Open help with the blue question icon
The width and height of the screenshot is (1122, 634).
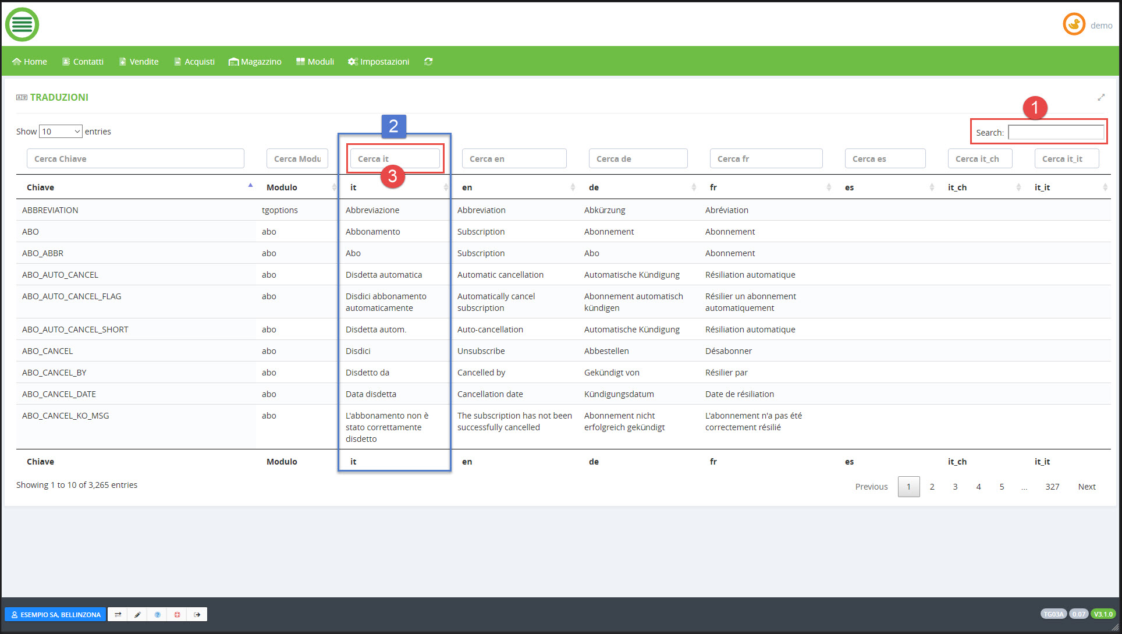click(157, 614)
